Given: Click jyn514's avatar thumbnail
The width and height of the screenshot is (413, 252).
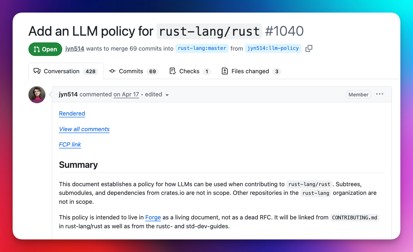Looking at the screenshot, I should [x=37, y=95].
